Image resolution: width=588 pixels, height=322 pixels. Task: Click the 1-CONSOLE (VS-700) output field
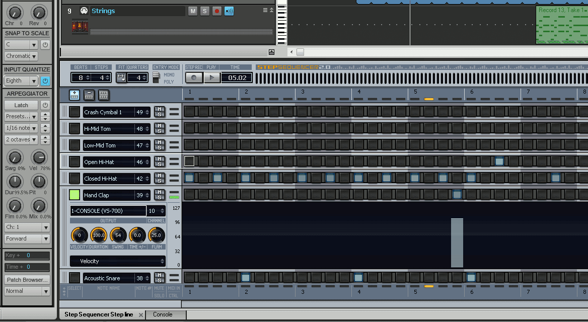[108, 211]
